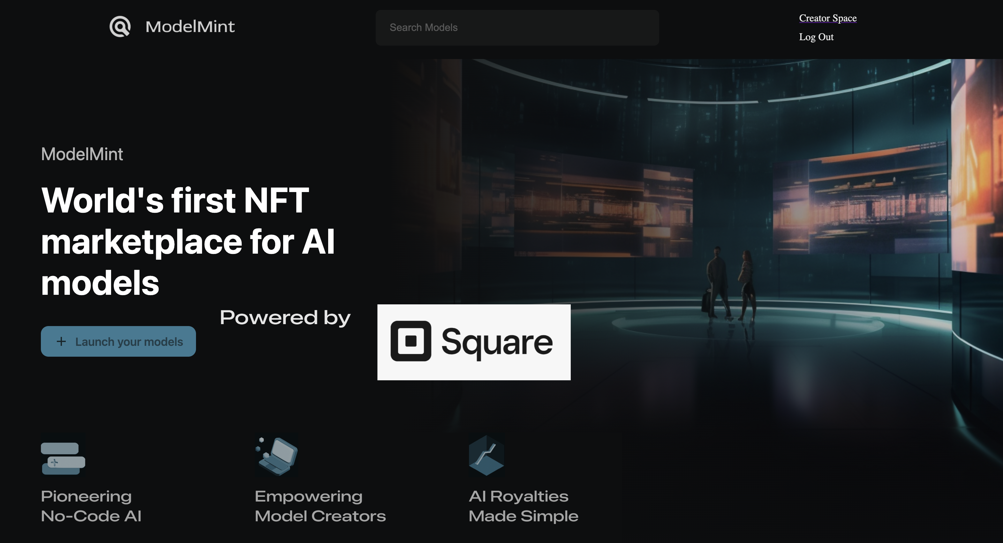Click the Powered by Square banner

pyautogui.click(x=473, y=342)
